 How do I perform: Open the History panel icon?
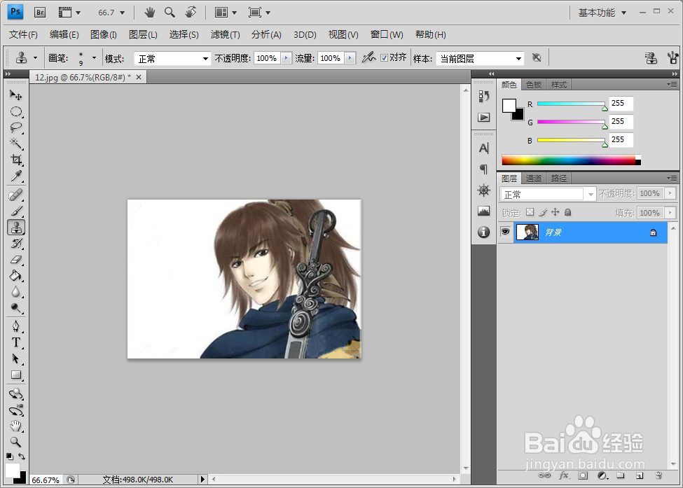[483, 96]
